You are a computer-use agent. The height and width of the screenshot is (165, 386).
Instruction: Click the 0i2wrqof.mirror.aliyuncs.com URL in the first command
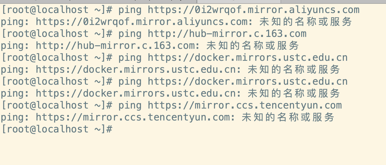coord(254,10)
